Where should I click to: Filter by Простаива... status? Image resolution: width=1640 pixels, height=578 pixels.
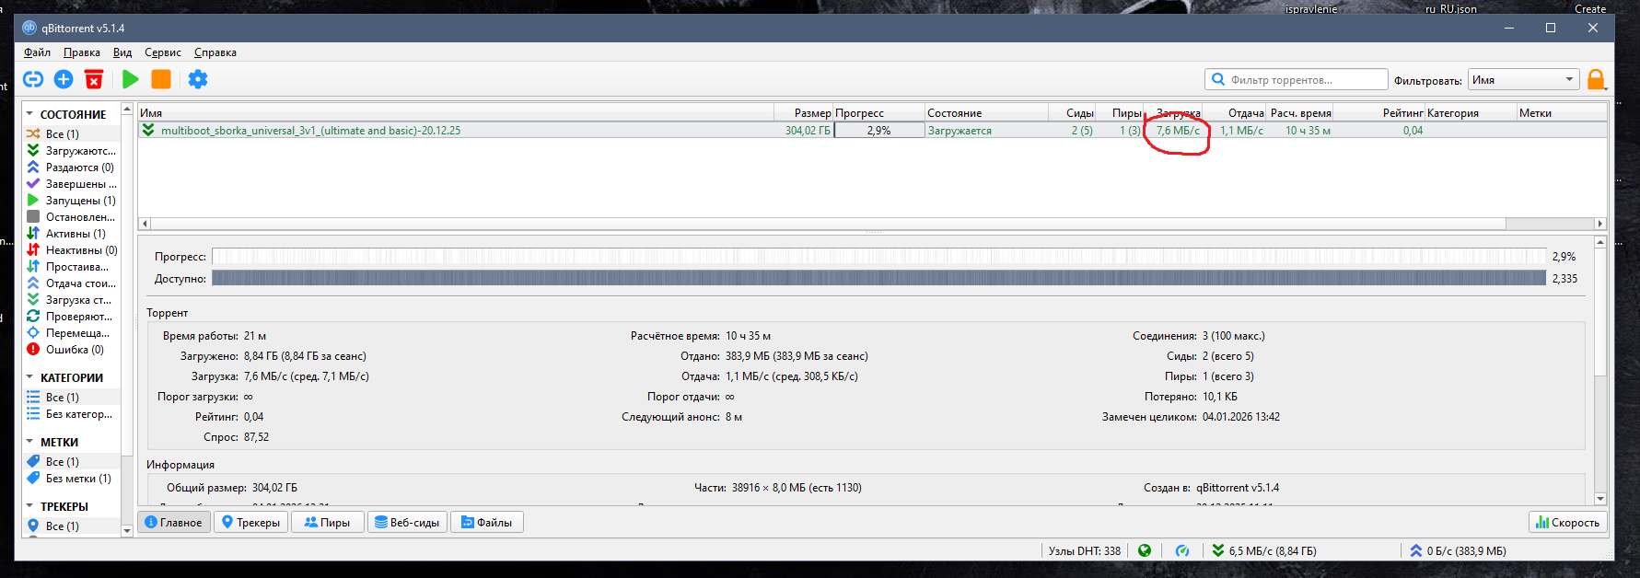tap(72, 267)
